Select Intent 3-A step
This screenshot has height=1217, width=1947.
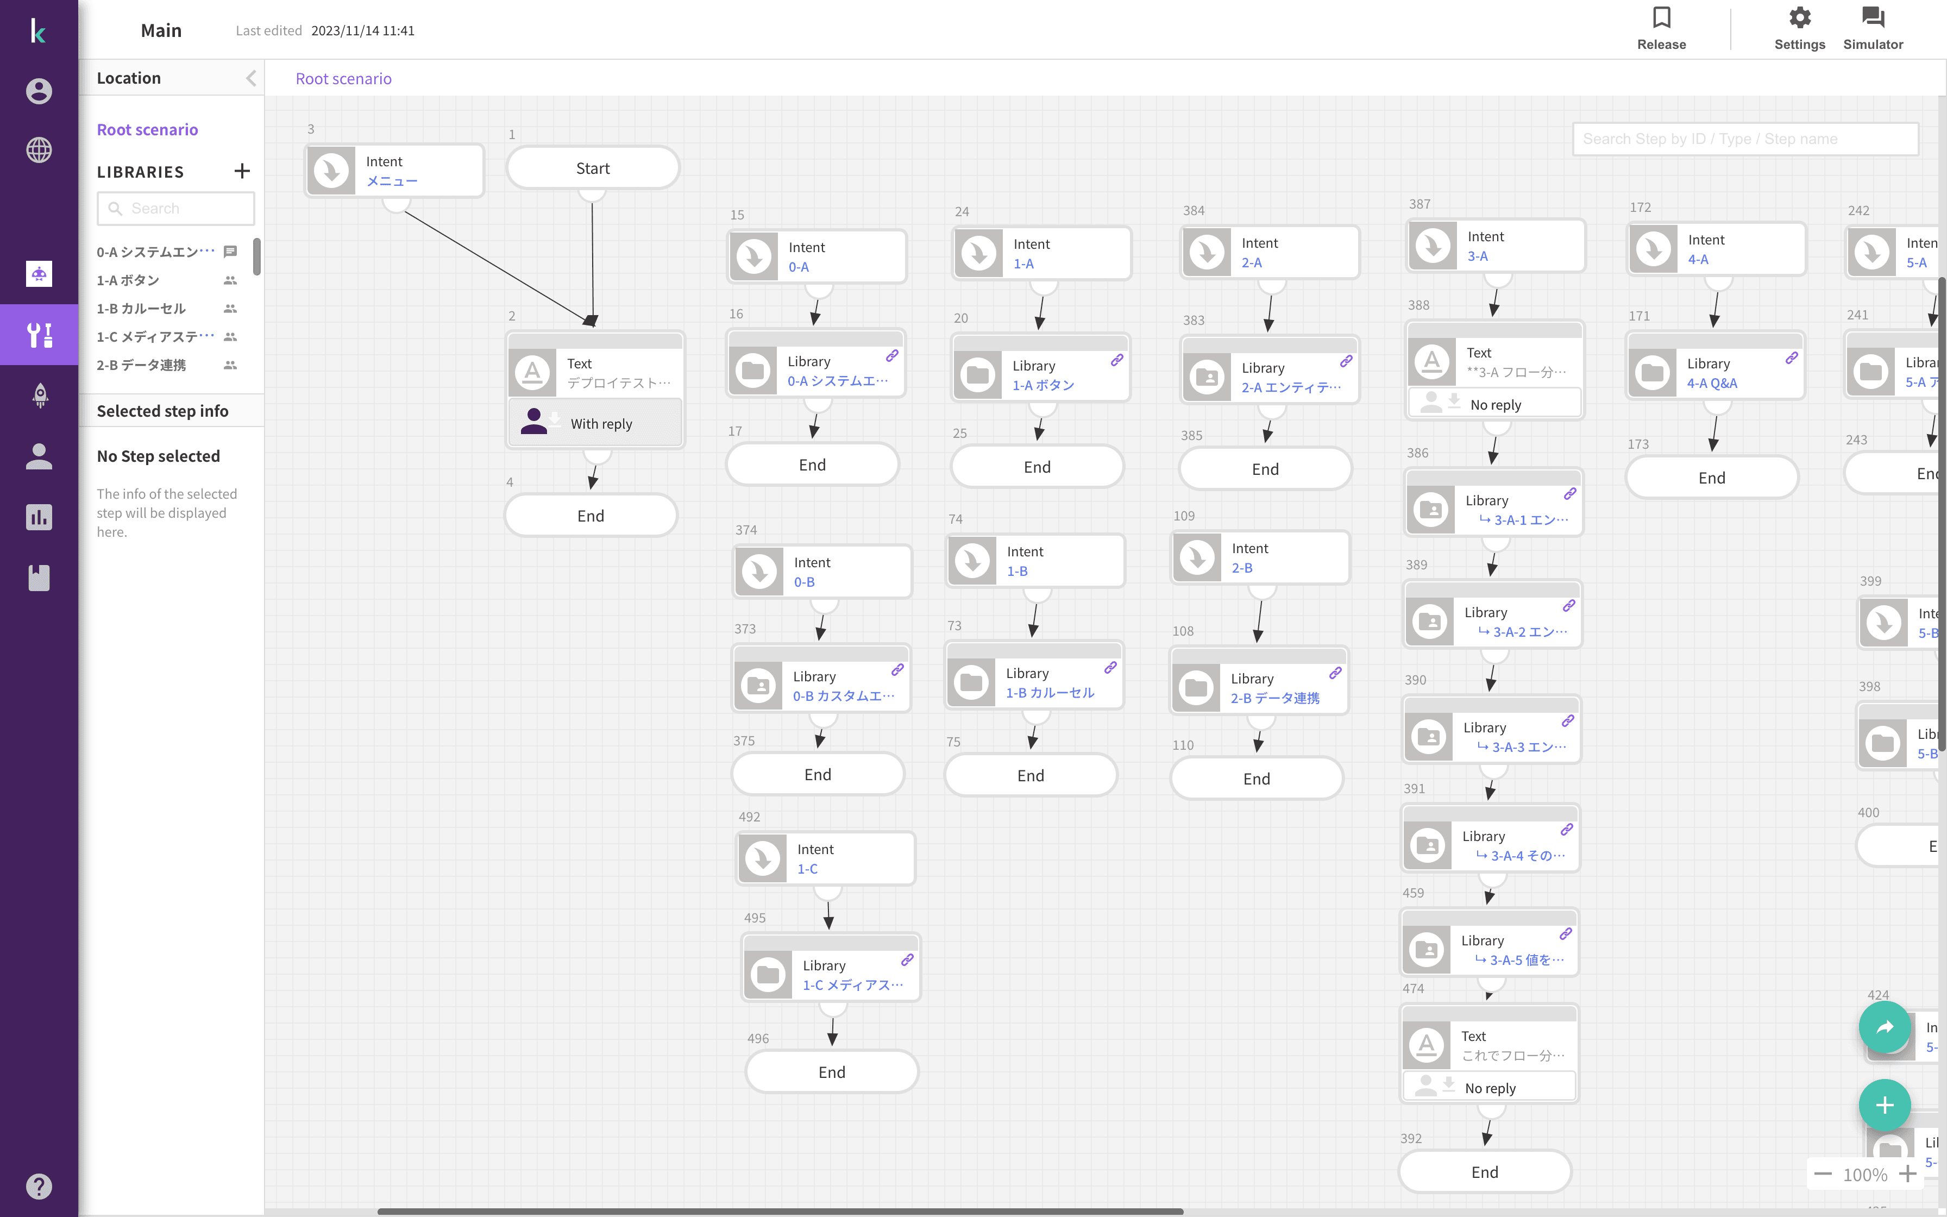pos(1496,246)
